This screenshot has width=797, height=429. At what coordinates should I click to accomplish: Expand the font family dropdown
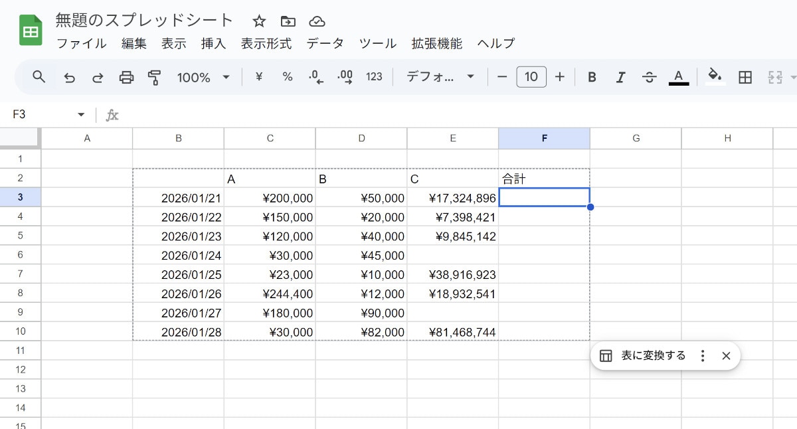pos(440,77)
